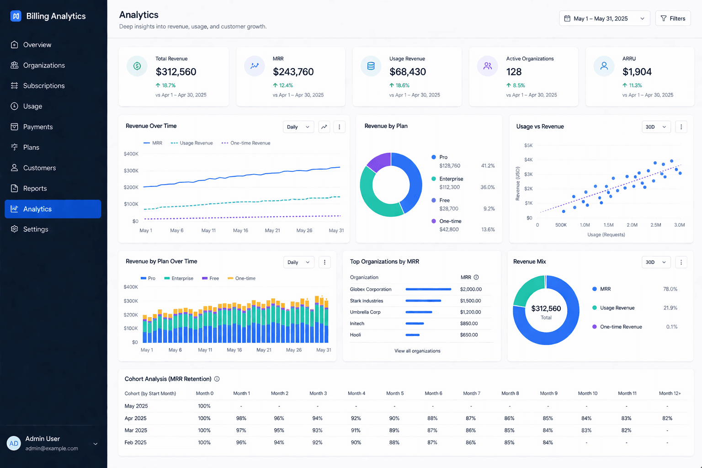The width and height of the screenshot is (702, 468).
Task: Open Revenue by Plan Over Time options menu
Action: pos(324,262)
